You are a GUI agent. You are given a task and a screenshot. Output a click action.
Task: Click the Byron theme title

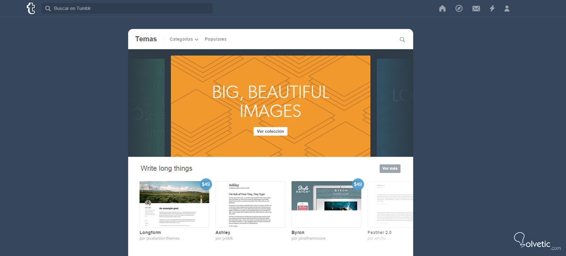point(298,232)
